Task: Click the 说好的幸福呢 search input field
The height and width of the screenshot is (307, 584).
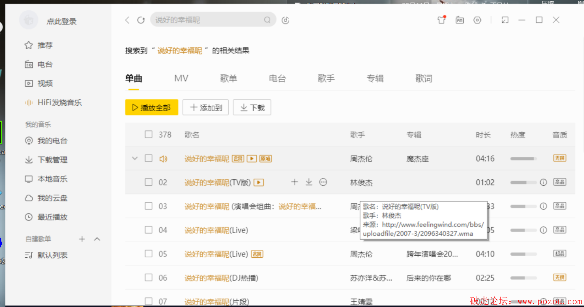Action: coord(208,20)
